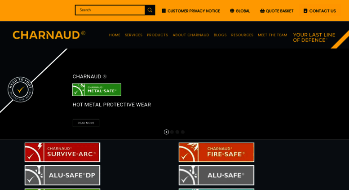Click the Head to Foot Protective Wear badge
Viewport: 349px width, 190px height.
pos(21,90)
